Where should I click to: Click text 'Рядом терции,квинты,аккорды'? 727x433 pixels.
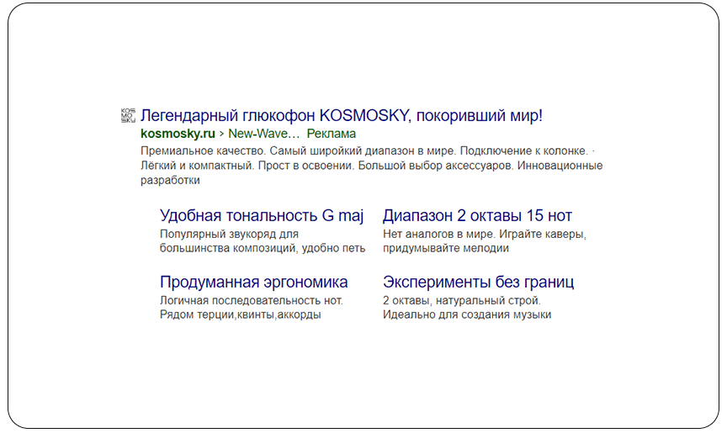240,315
